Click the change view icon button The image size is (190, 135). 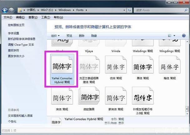coord(169,36)
